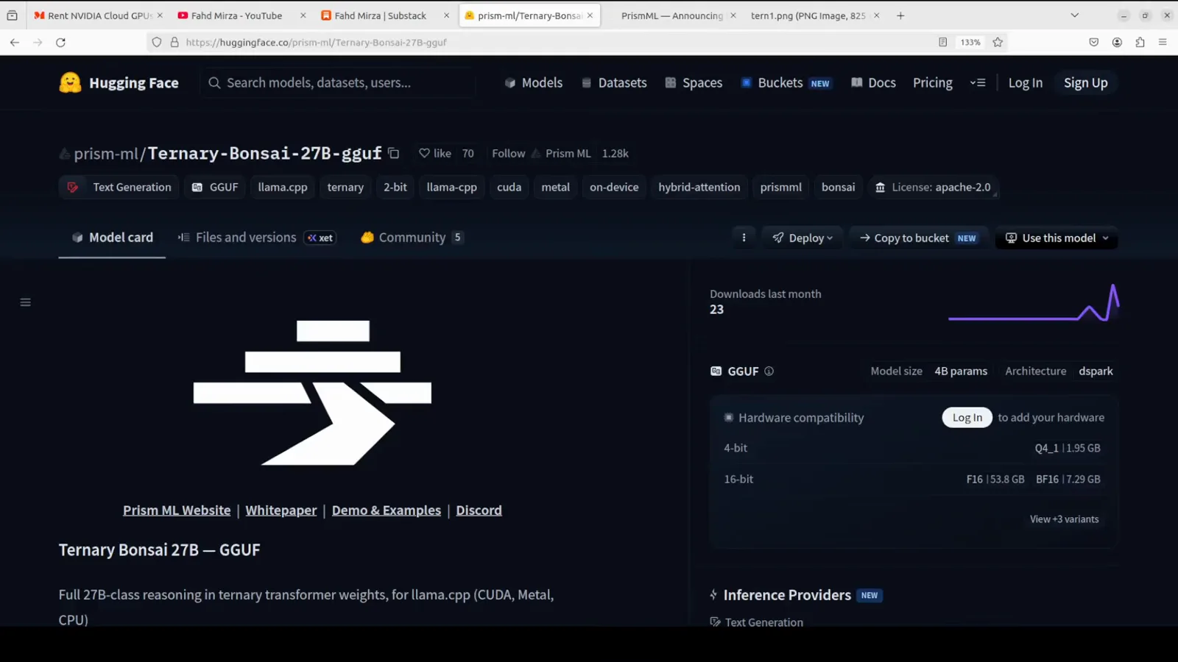This screenshot has width=1178, height=662.
Task: Open Prism ML Website link
Action: (x=177, y=510)
